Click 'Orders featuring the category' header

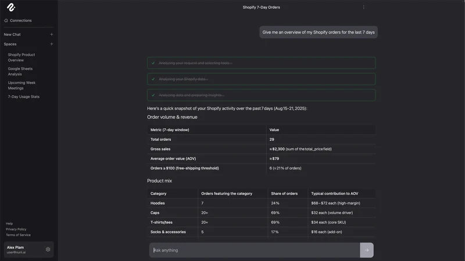227,194
